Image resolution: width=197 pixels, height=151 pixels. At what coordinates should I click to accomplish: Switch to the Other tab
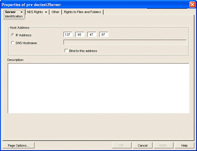tap(55, 12)
